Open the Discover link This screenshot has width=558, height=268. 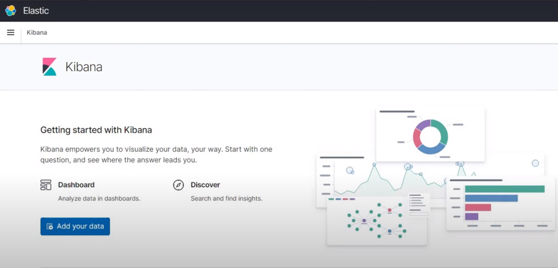pos(205,185)
